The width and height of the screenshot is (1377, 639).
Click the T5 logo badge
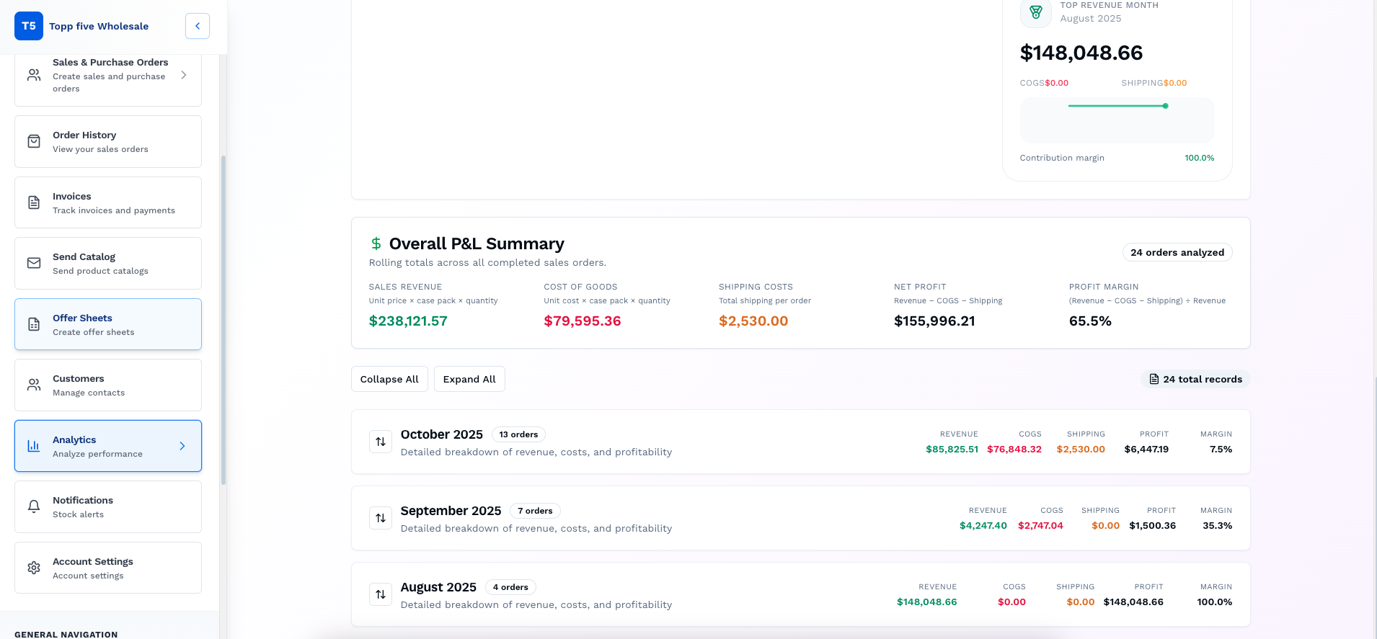point(29,26)
